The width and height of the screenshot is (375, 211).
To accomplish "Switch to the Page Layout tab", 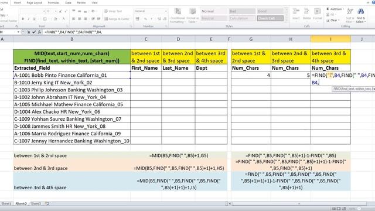I will point(35,2).
